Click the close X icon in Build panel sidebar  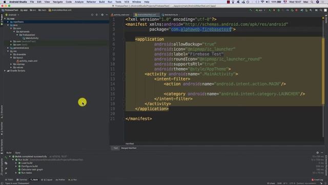tap(6, 173)
